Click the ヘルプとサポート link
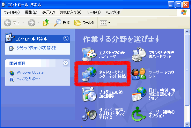This screenshot has height=128, width=191. [29, 79]
